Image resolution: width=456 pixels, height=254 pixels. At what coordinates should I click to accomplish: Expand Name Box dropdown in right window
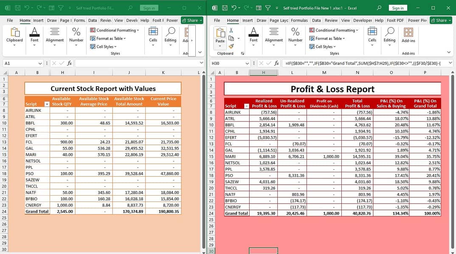(247, 63)
